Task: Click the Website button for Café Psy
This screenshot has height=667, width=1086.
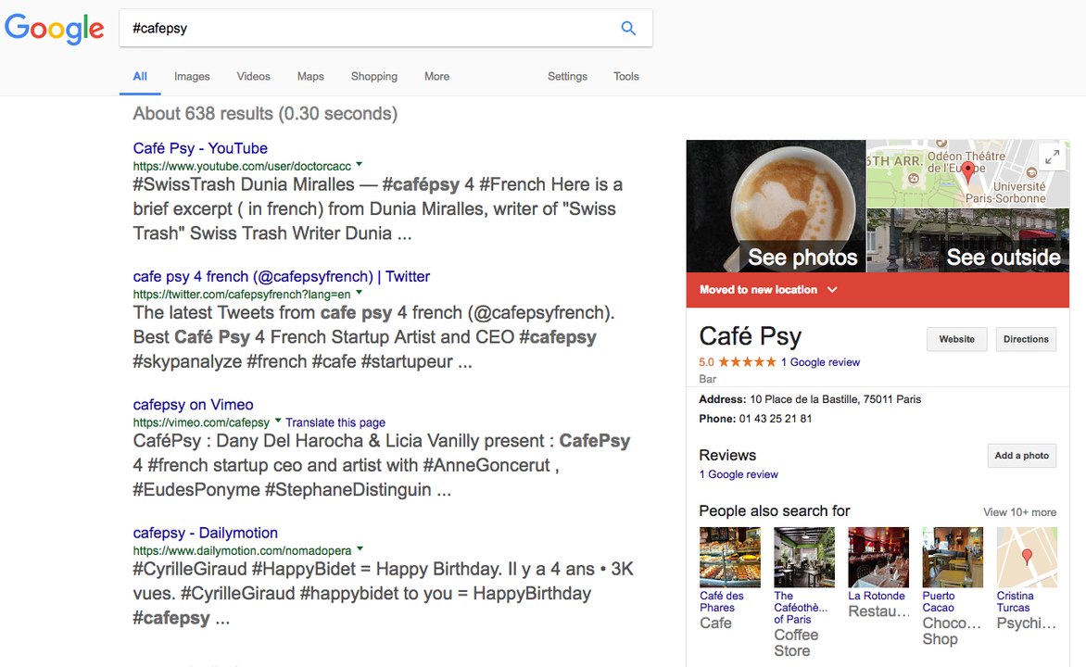Action: pyautogui.click(x=956, y=339)
